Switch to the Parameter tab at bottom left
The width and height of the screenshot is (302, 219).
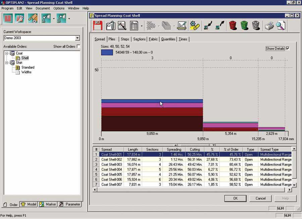pyautogui.click(x=70, y=204)
